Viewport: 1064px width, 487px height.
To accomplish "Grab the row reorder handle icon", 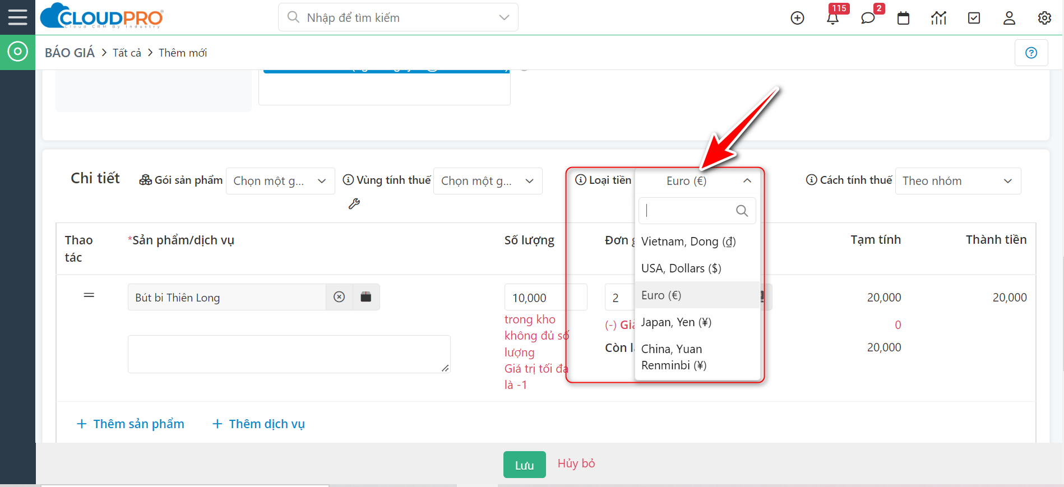I will pyautogui.click(x=89, y=295).
